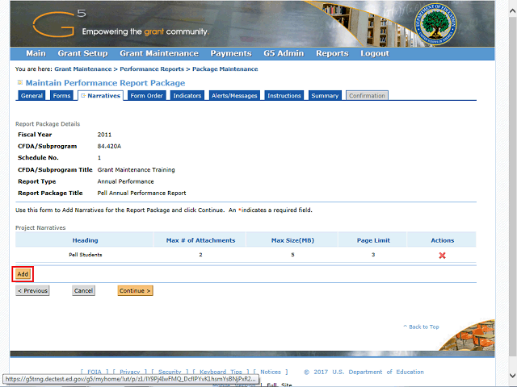Open the Privacy footer link
The width and height of the screenshot is (517, 387).
[130, 372]
